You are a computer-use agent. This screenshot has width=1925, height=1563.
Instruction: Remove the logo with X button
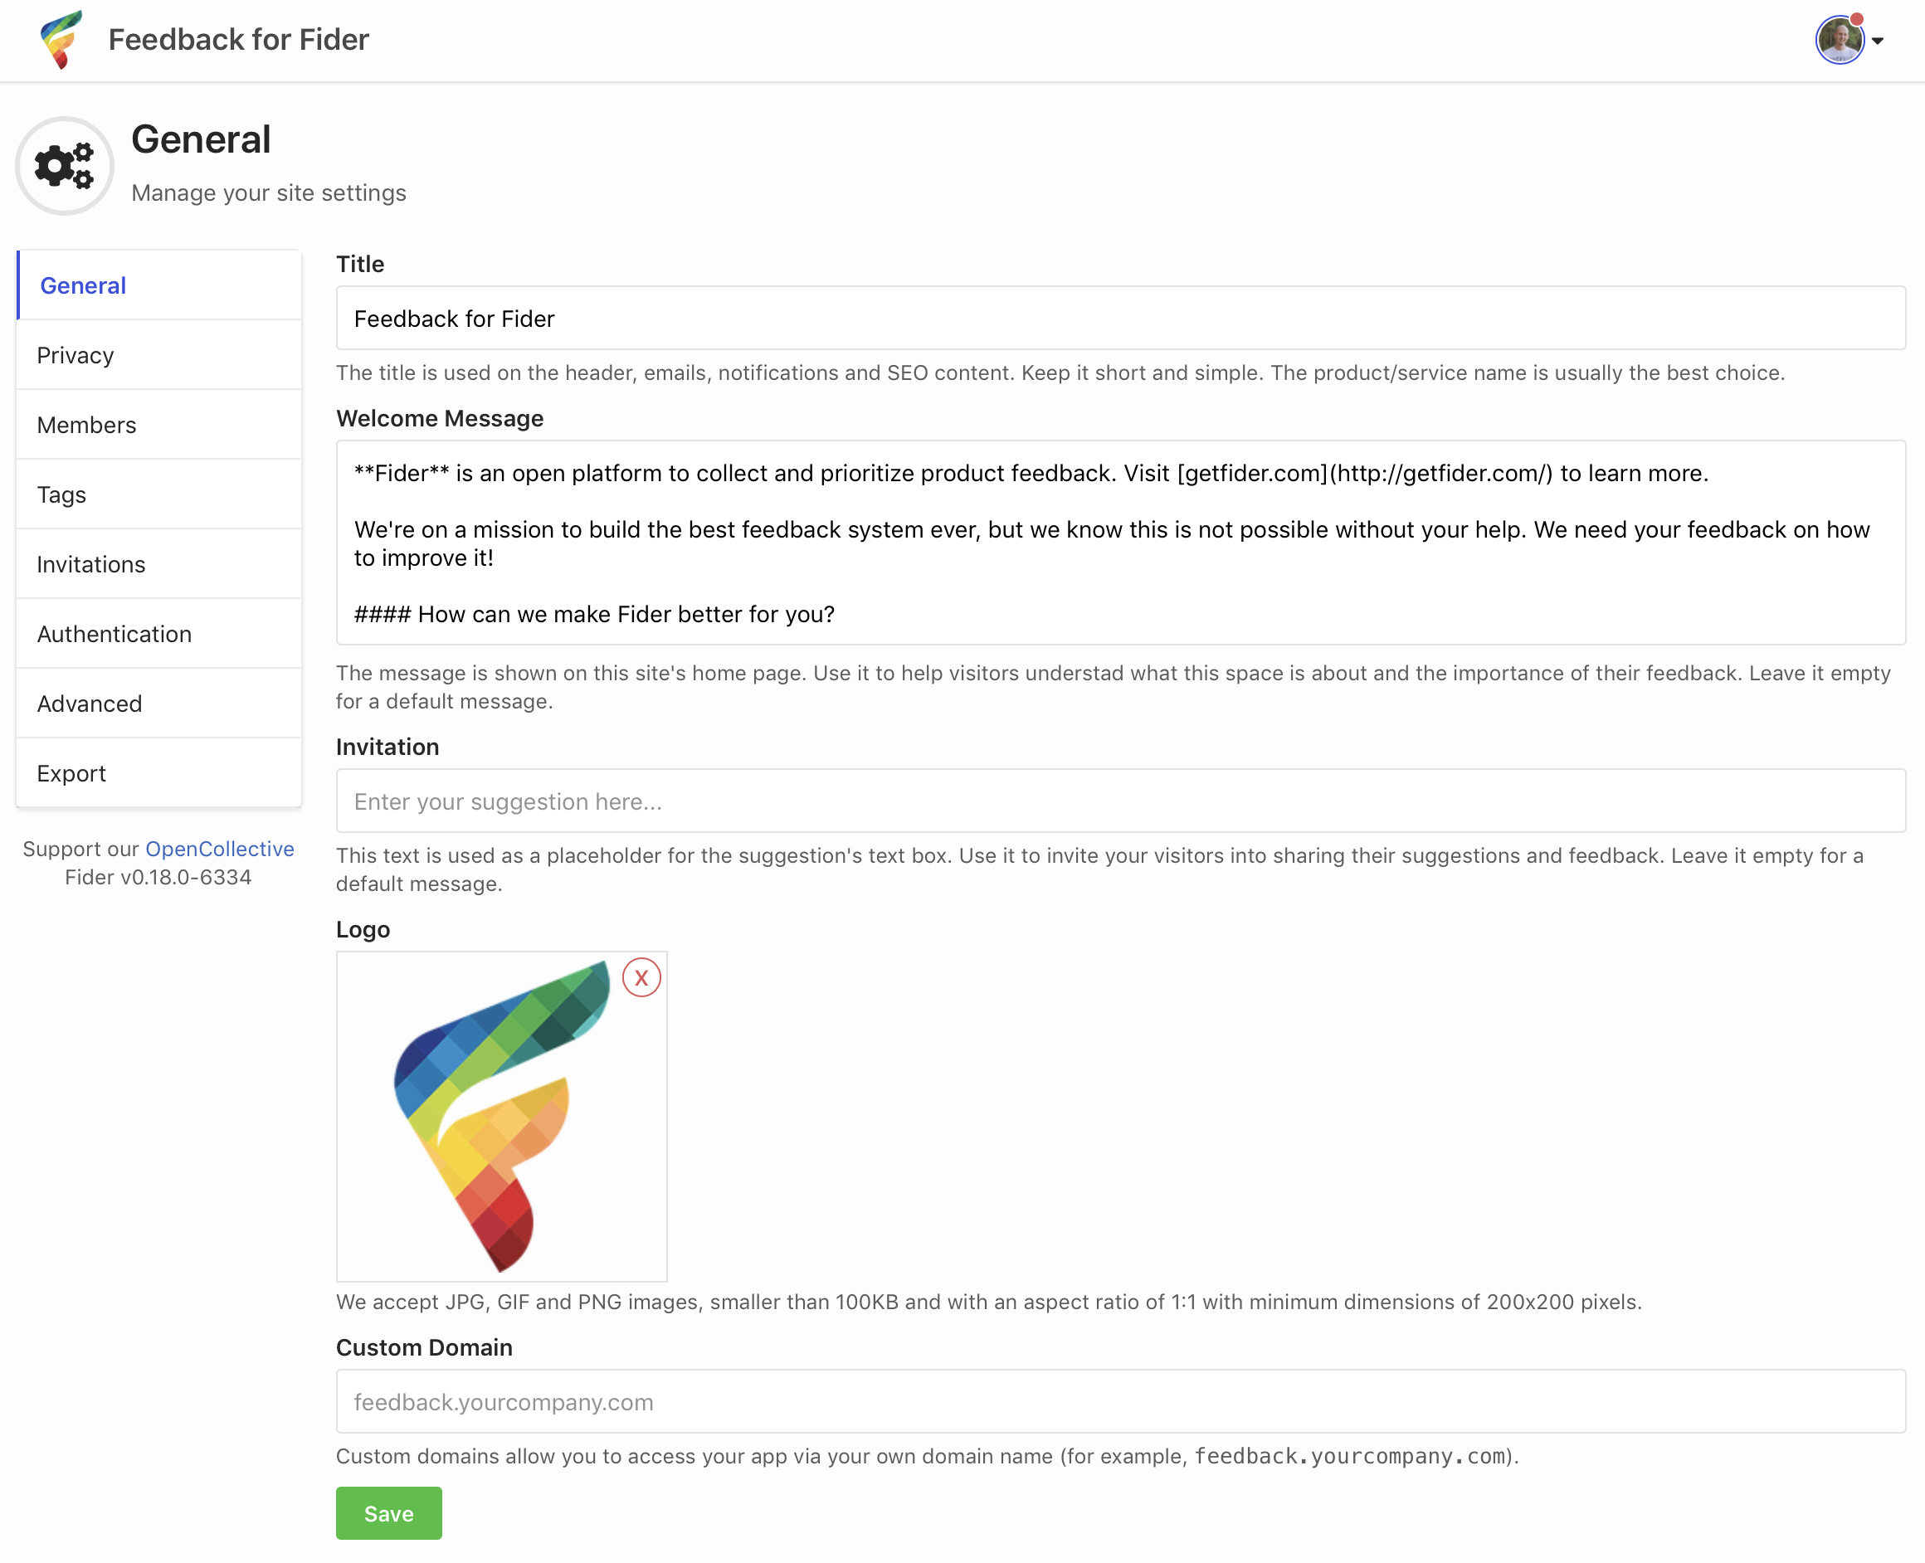point(641,978)
